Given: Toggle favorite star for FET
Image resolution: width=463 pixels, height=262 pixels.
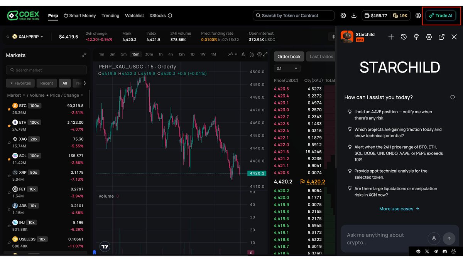Looking at the screenshot, I should pos(9,193).
